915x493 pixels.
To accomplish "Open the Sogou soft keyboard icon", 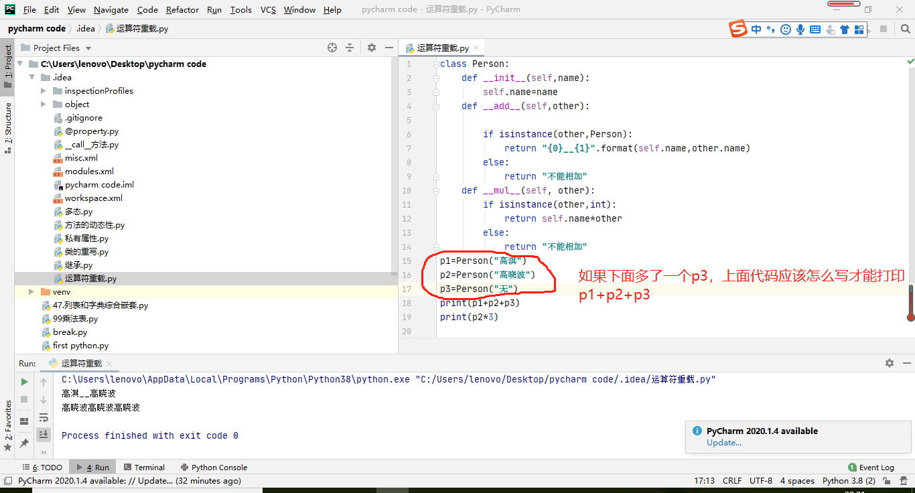I will pos(815,29).
